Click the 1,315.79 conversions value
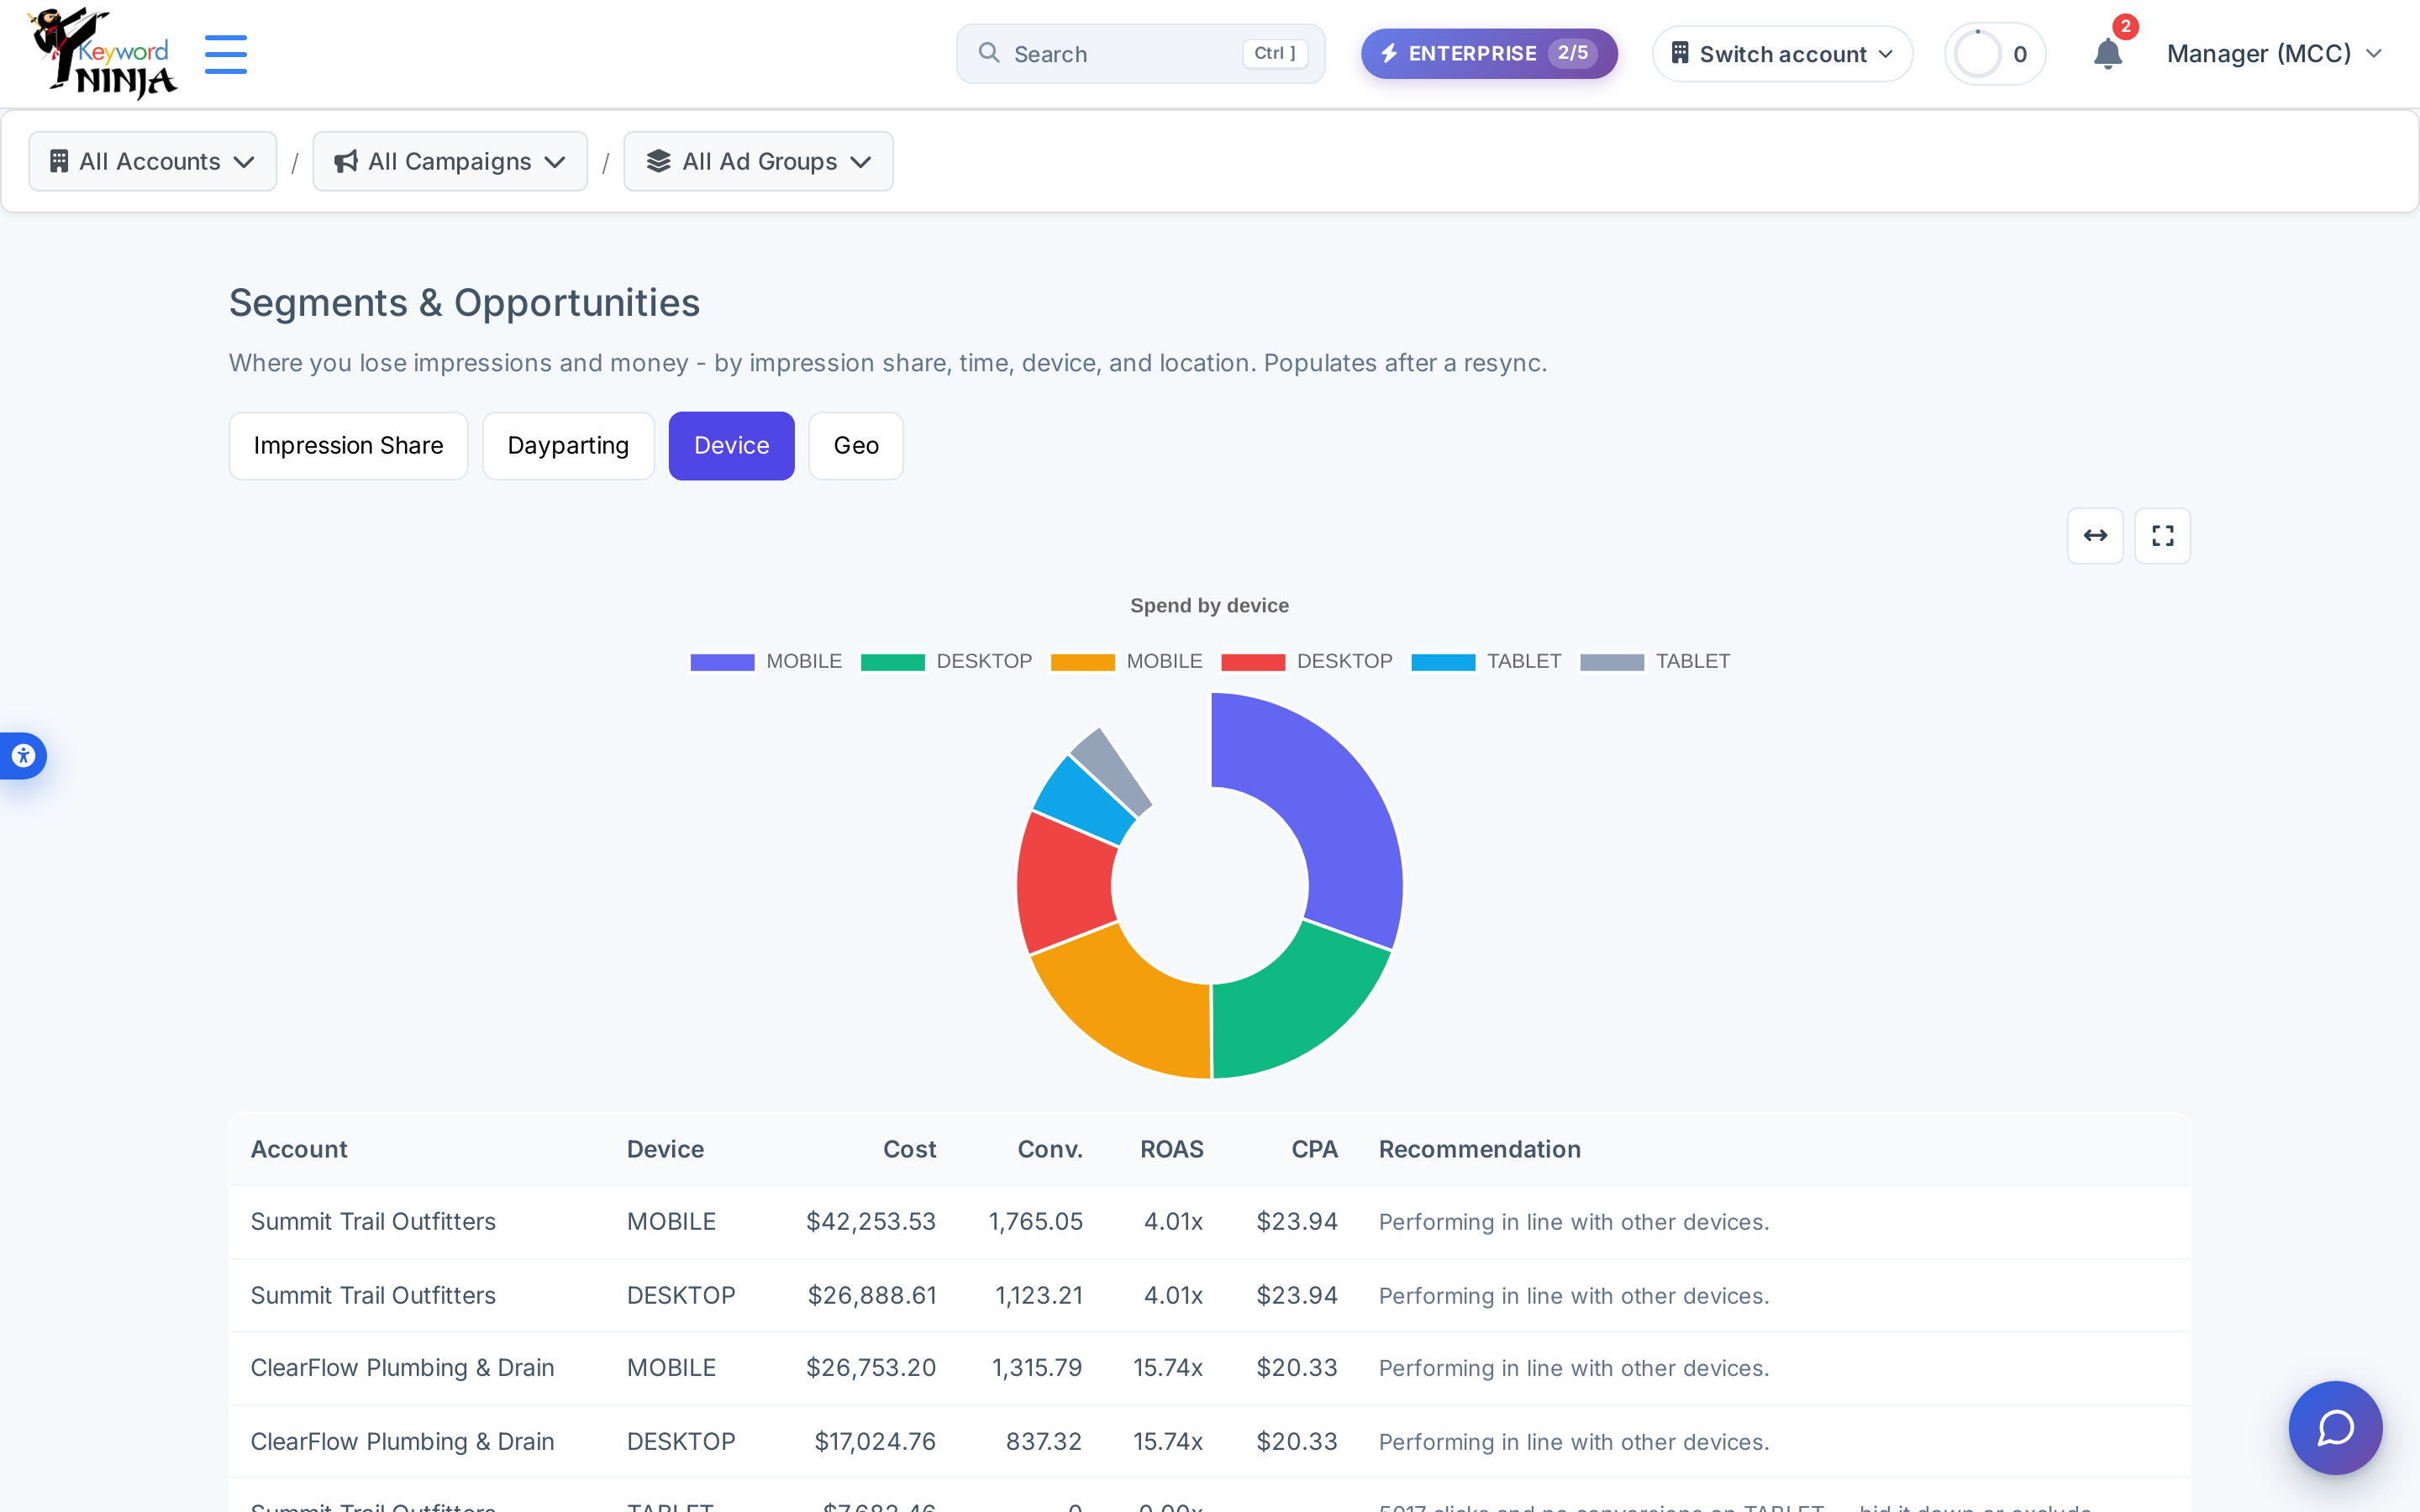This screenshot has height=1512, width=2420. (1037, 1368)
